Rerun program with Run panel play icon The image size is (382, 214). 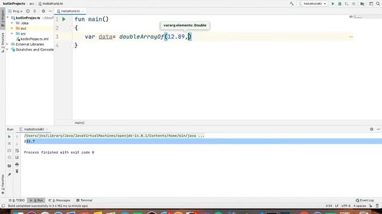pos(10,137)
